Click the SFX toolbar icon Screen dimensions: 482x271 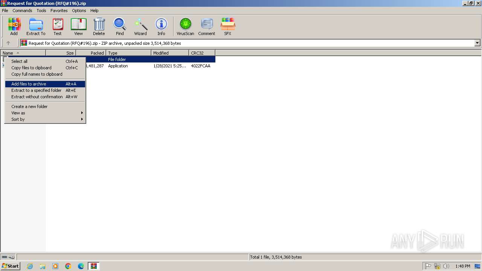228,26
